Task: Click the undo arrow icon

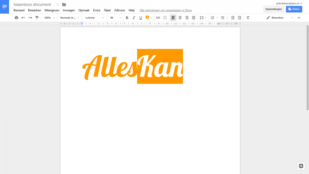Action: coord(23,18)
